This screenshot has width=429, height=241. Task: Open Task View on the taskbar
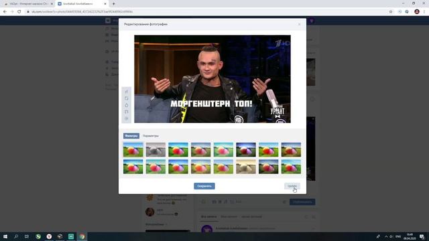pos(27,236)
